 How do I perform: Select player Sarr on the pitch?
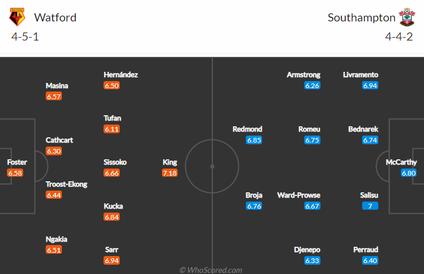tap(112, 249)
